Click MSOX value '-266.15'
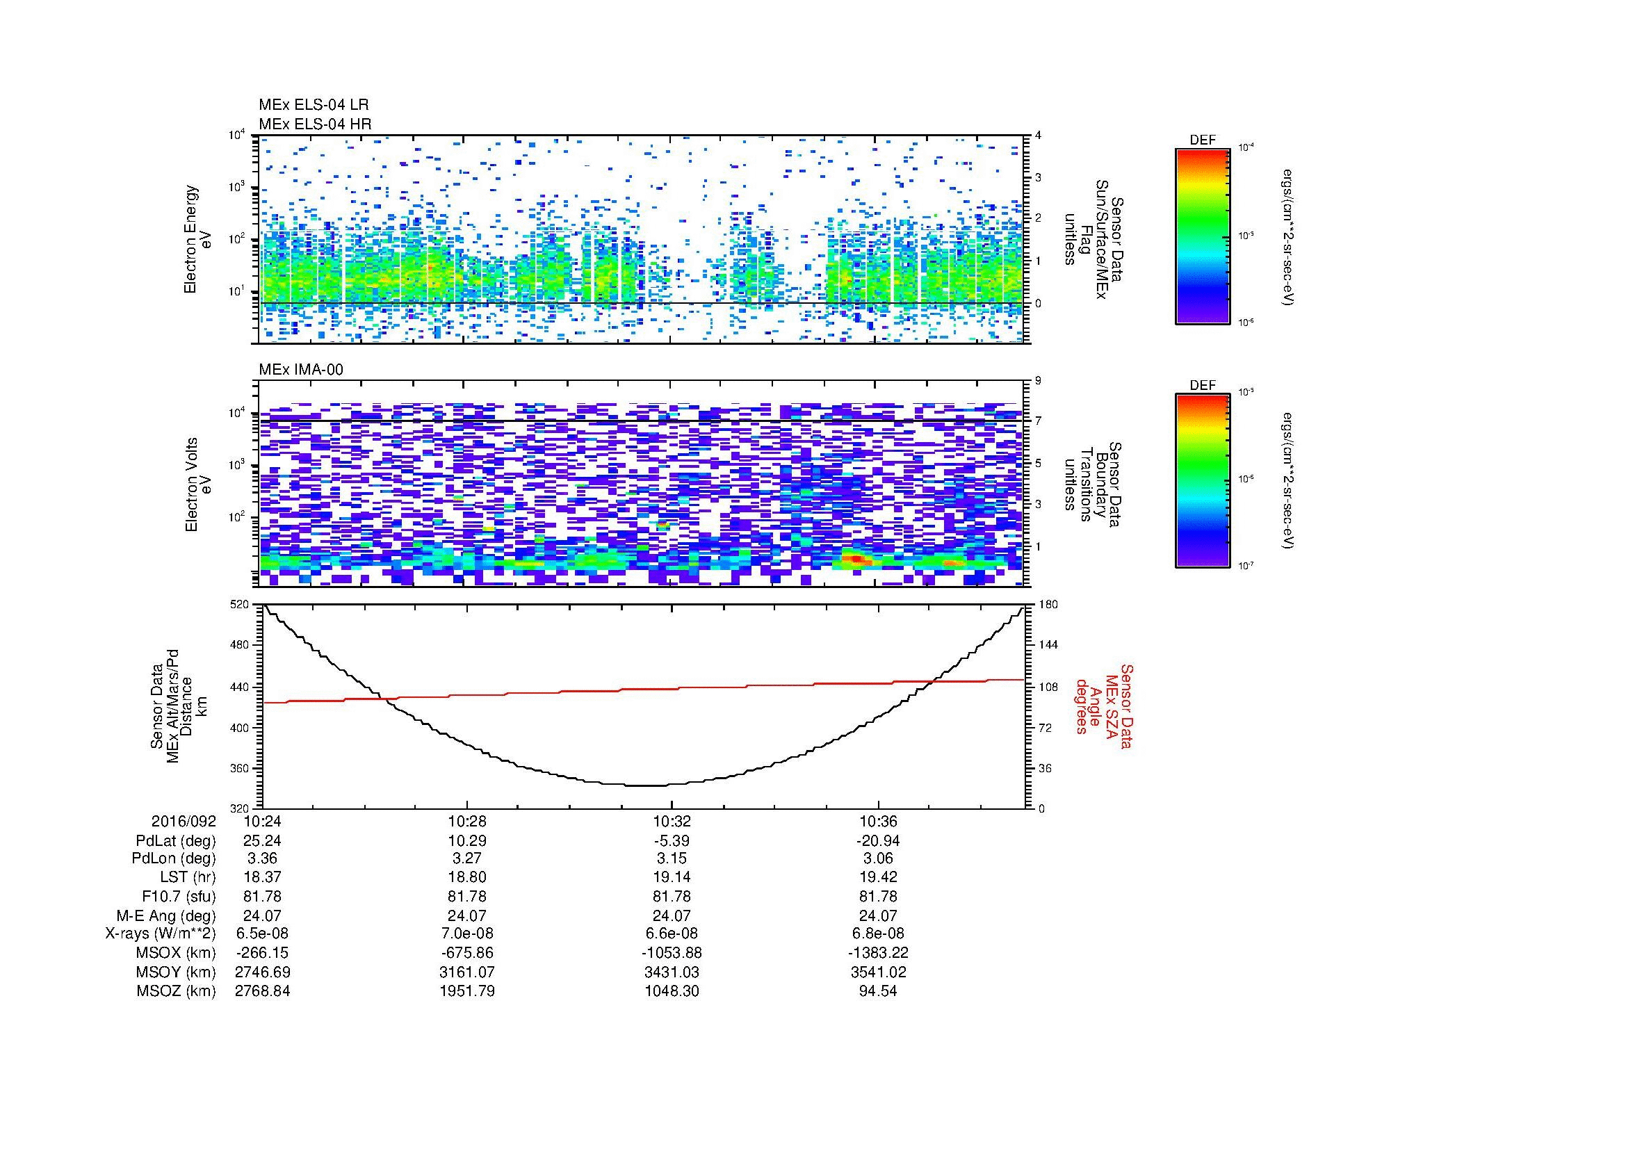Screen dimensions: 1626x1149 coord(262,953)
